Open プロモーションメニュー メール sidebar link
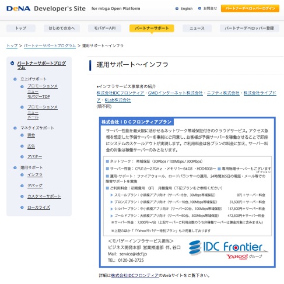The width and height of the screenshot is (284, 284). pos(43,112)
